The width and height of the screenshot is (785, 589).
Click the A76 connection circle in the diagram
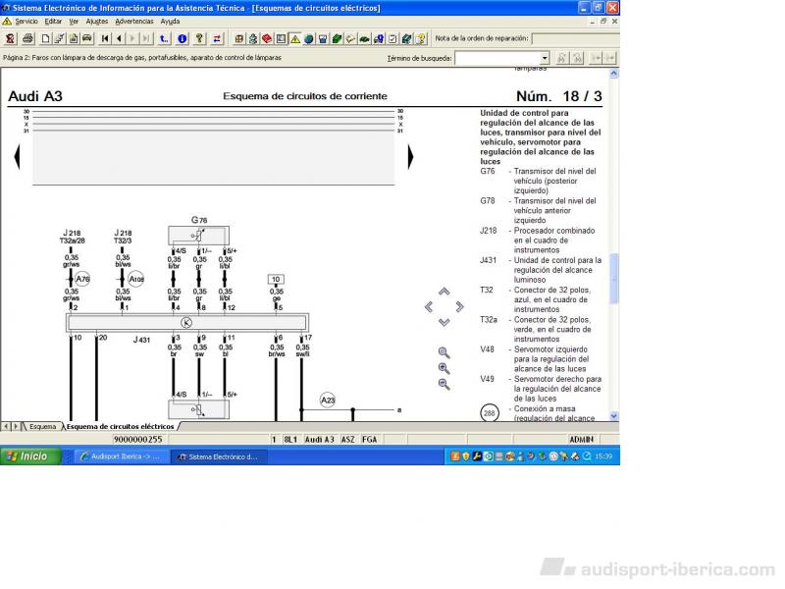82,279
